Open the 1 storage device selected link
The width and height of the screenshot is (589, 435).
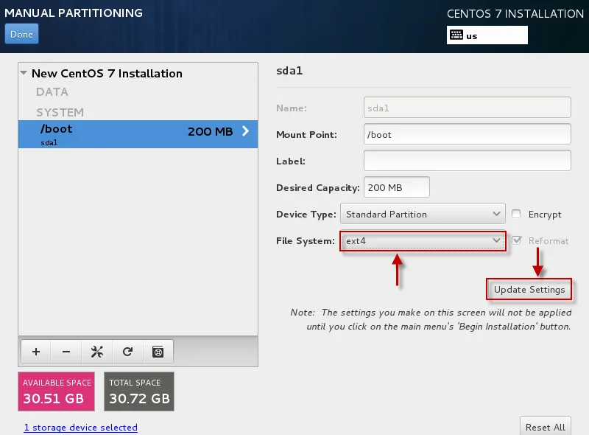[80, 428]
